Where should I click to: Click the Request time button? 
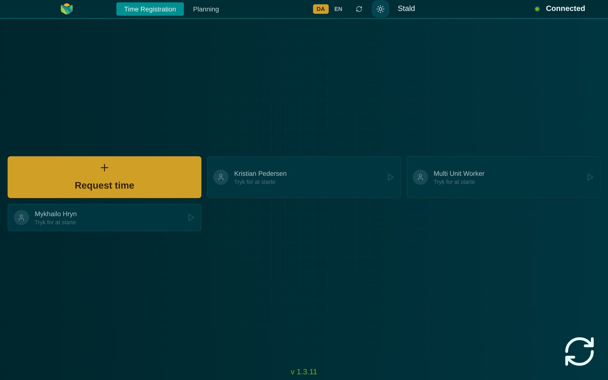pos(104,177)
